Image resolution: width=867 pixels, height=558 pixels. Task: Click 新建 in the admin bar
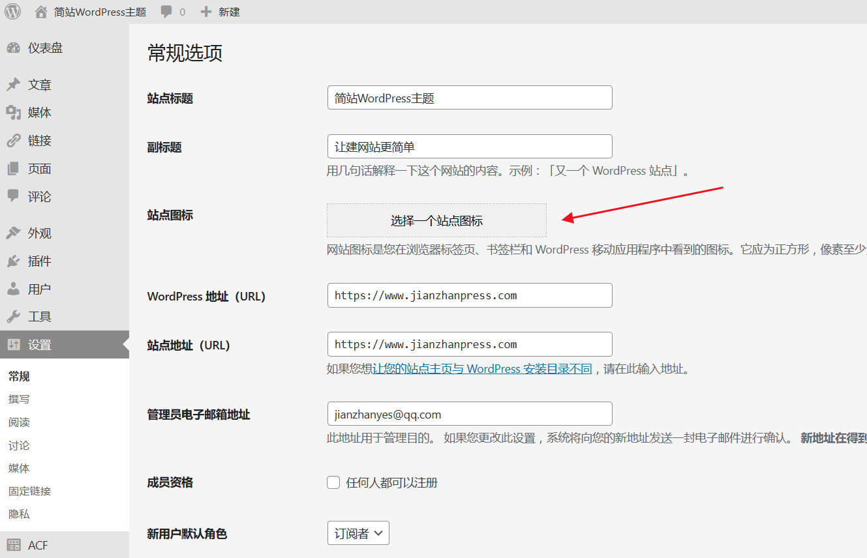pos(229,12)
